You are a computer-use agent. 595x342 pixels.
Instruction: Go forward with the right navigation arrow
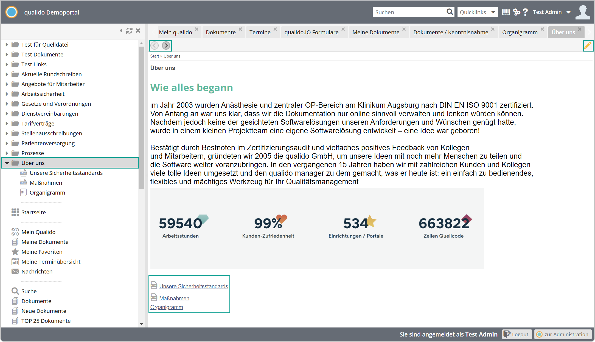(x=166, y=45)
